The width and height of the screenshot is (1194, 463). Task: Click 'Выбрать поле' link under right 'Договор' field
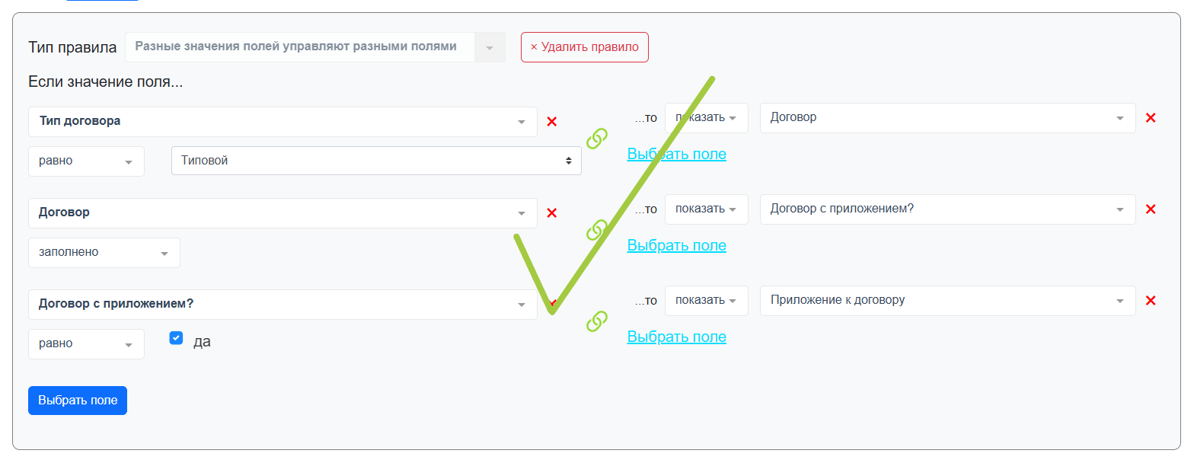676,154
